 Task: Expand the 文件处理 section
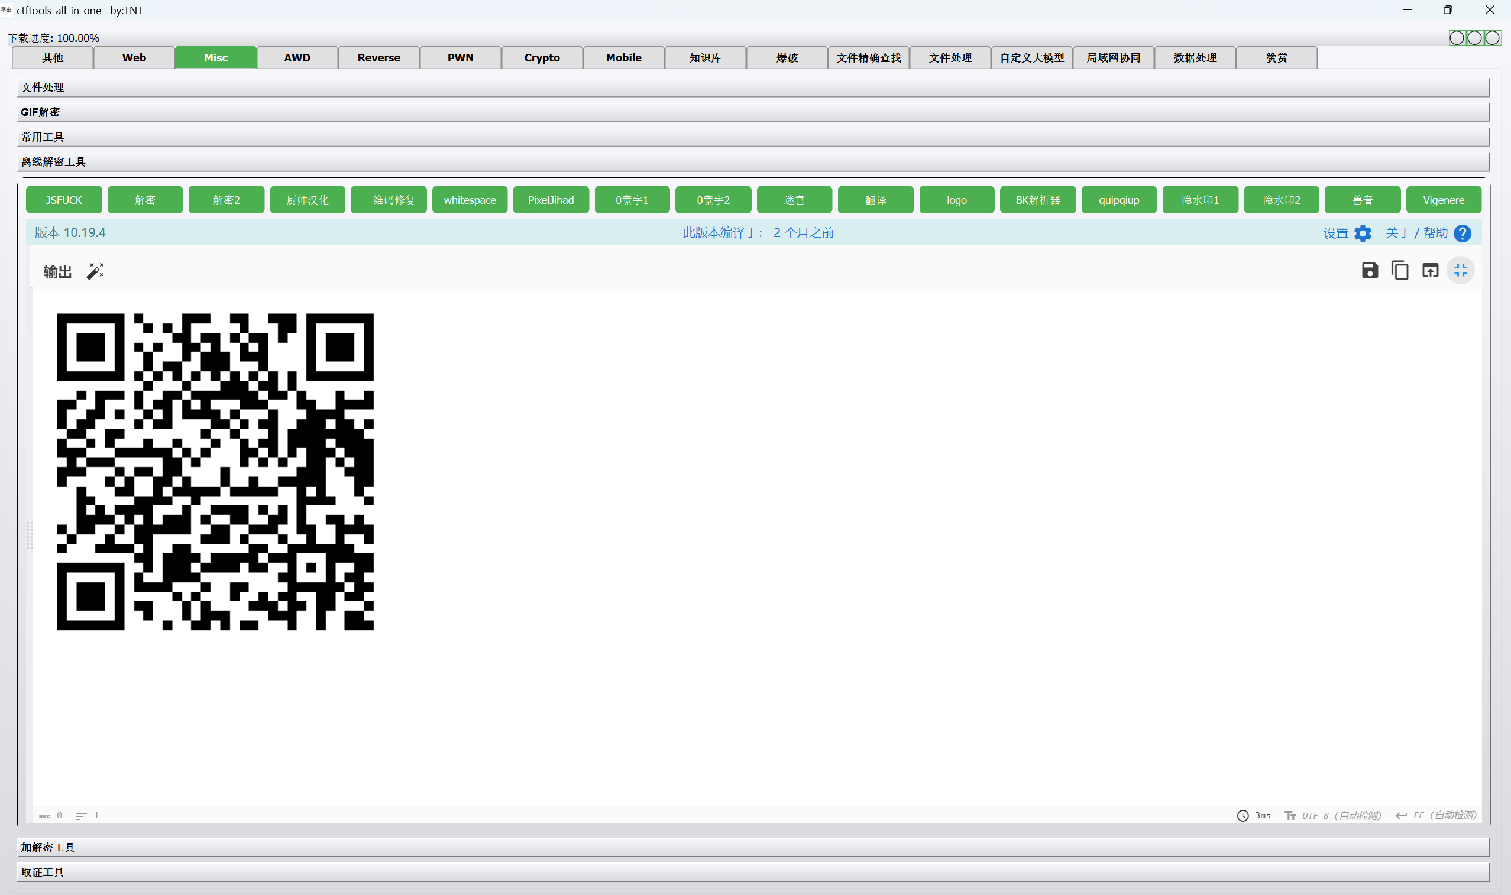tap(753, 87)
